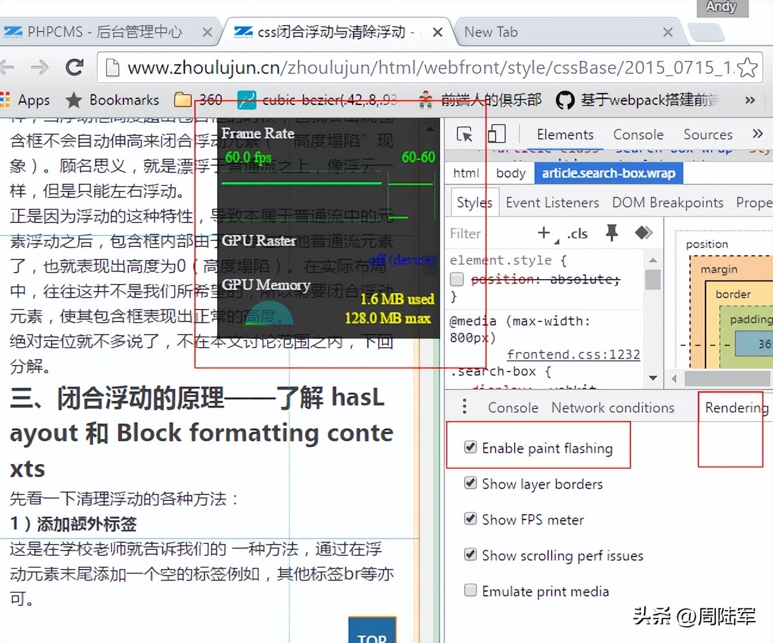
Task: Click the browser back arrow
Action: coord(8,67)
